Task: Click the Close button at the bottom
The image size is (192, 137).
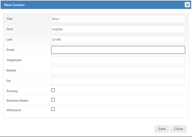Action: pyautogui.click(x=178, y=129)
